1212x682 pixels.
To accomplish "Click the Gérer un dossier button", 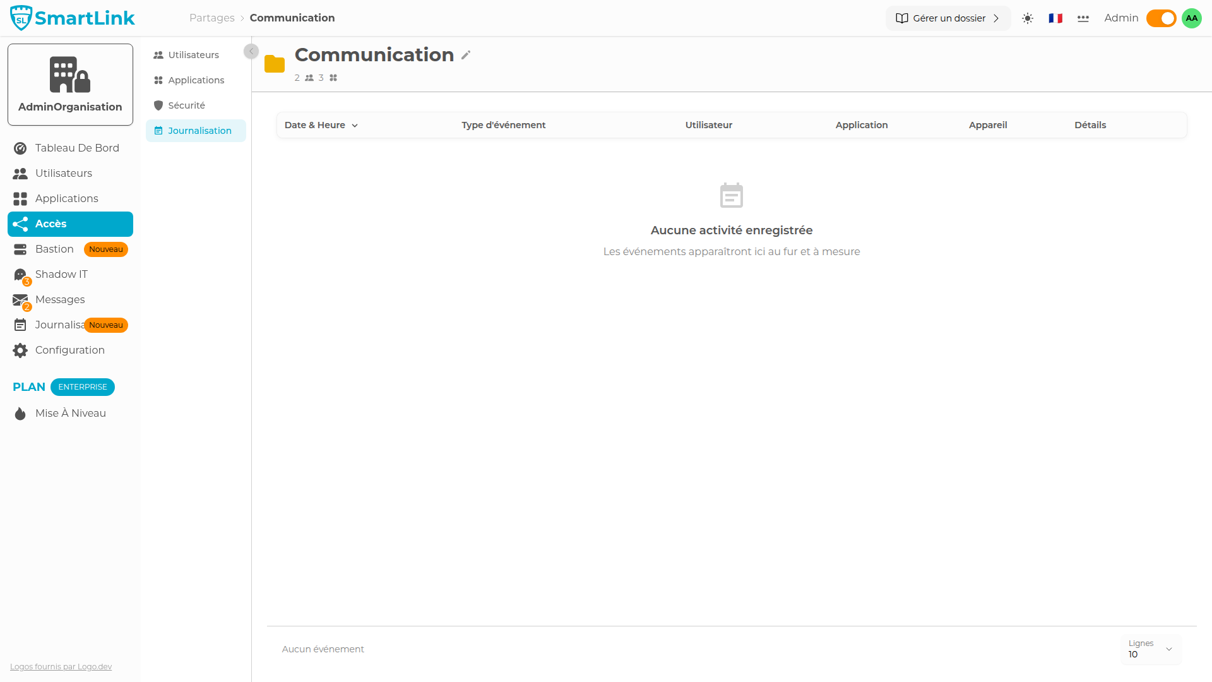I will click(x=948, y=18).
